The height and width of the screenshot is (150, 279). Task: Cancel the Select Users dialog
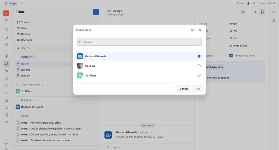184,89
